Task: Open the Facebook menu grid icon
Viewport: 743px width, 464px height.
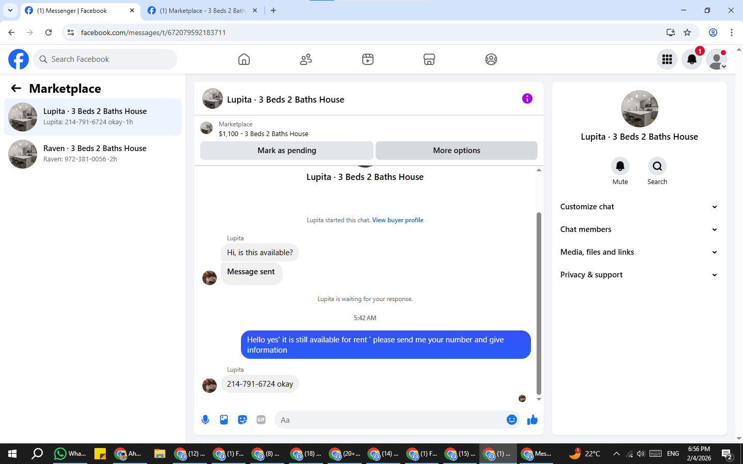Action: tap(667, 59)
